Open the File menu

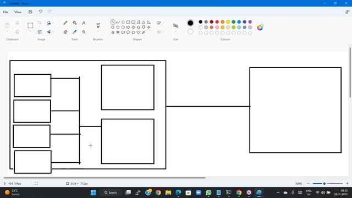[x=5, y=12]
